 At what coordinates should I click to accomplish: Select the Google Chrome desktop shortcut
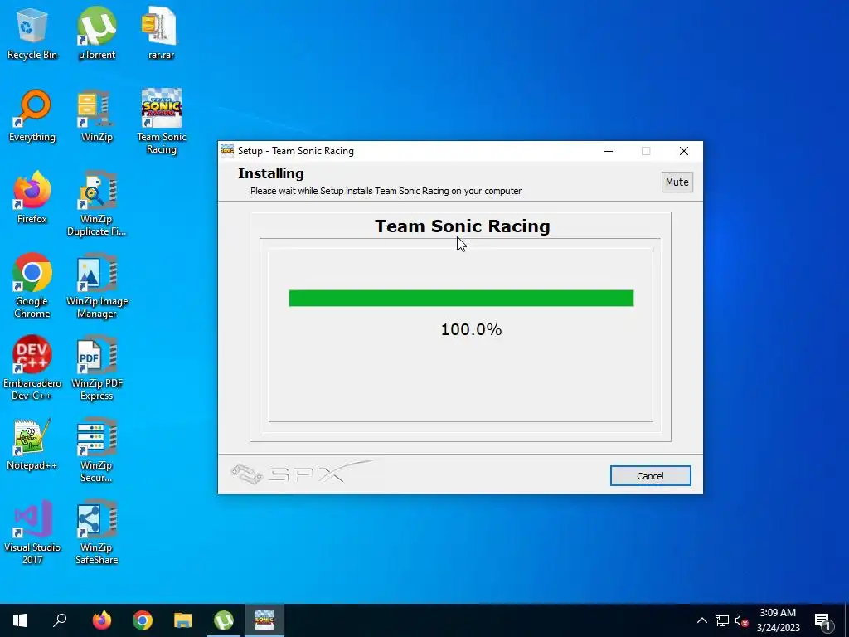[x=32, y=286]
